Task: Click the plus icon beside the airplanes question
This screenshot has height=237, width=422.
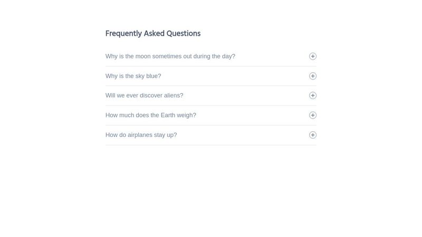Action: pyautogui.click(x=312, y=135)
